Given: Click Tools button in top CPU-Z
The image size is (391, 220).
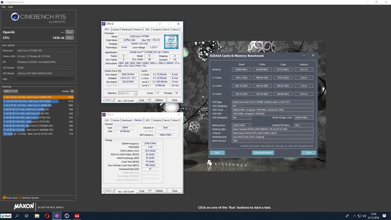Looking at the screenshot, I should click(x=141, y=100).
